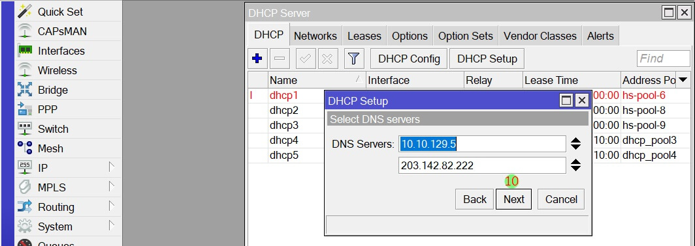695x246 pixels.
Task: Click the blue plus add icon
Action: click(x=257, y=59)
